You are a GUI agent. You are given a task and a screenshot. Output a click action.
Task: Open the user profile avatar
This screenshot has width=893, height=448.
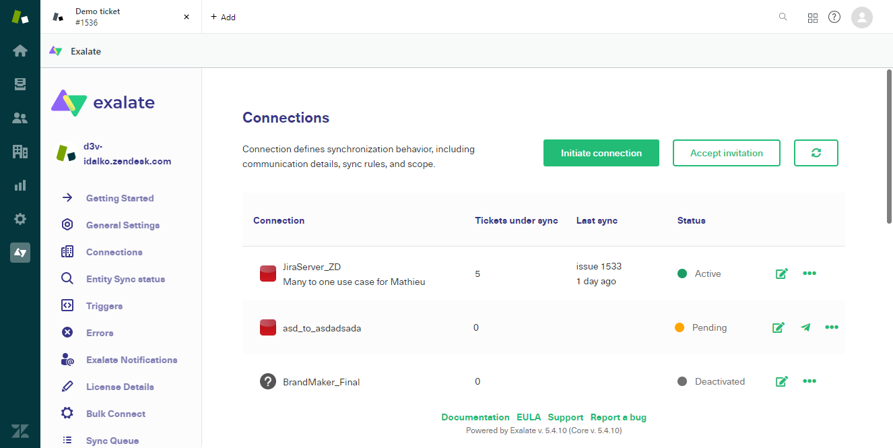pos(862,17)
